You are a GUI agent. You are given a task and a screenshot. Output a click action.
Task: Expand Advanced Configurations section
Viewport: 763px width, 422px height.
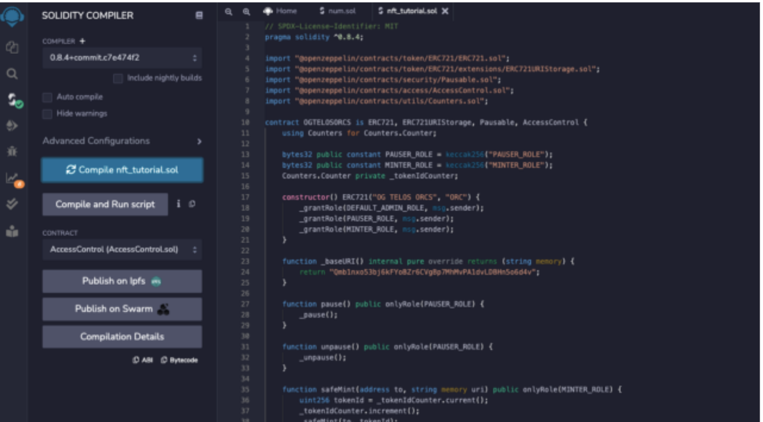coord(122,141)
